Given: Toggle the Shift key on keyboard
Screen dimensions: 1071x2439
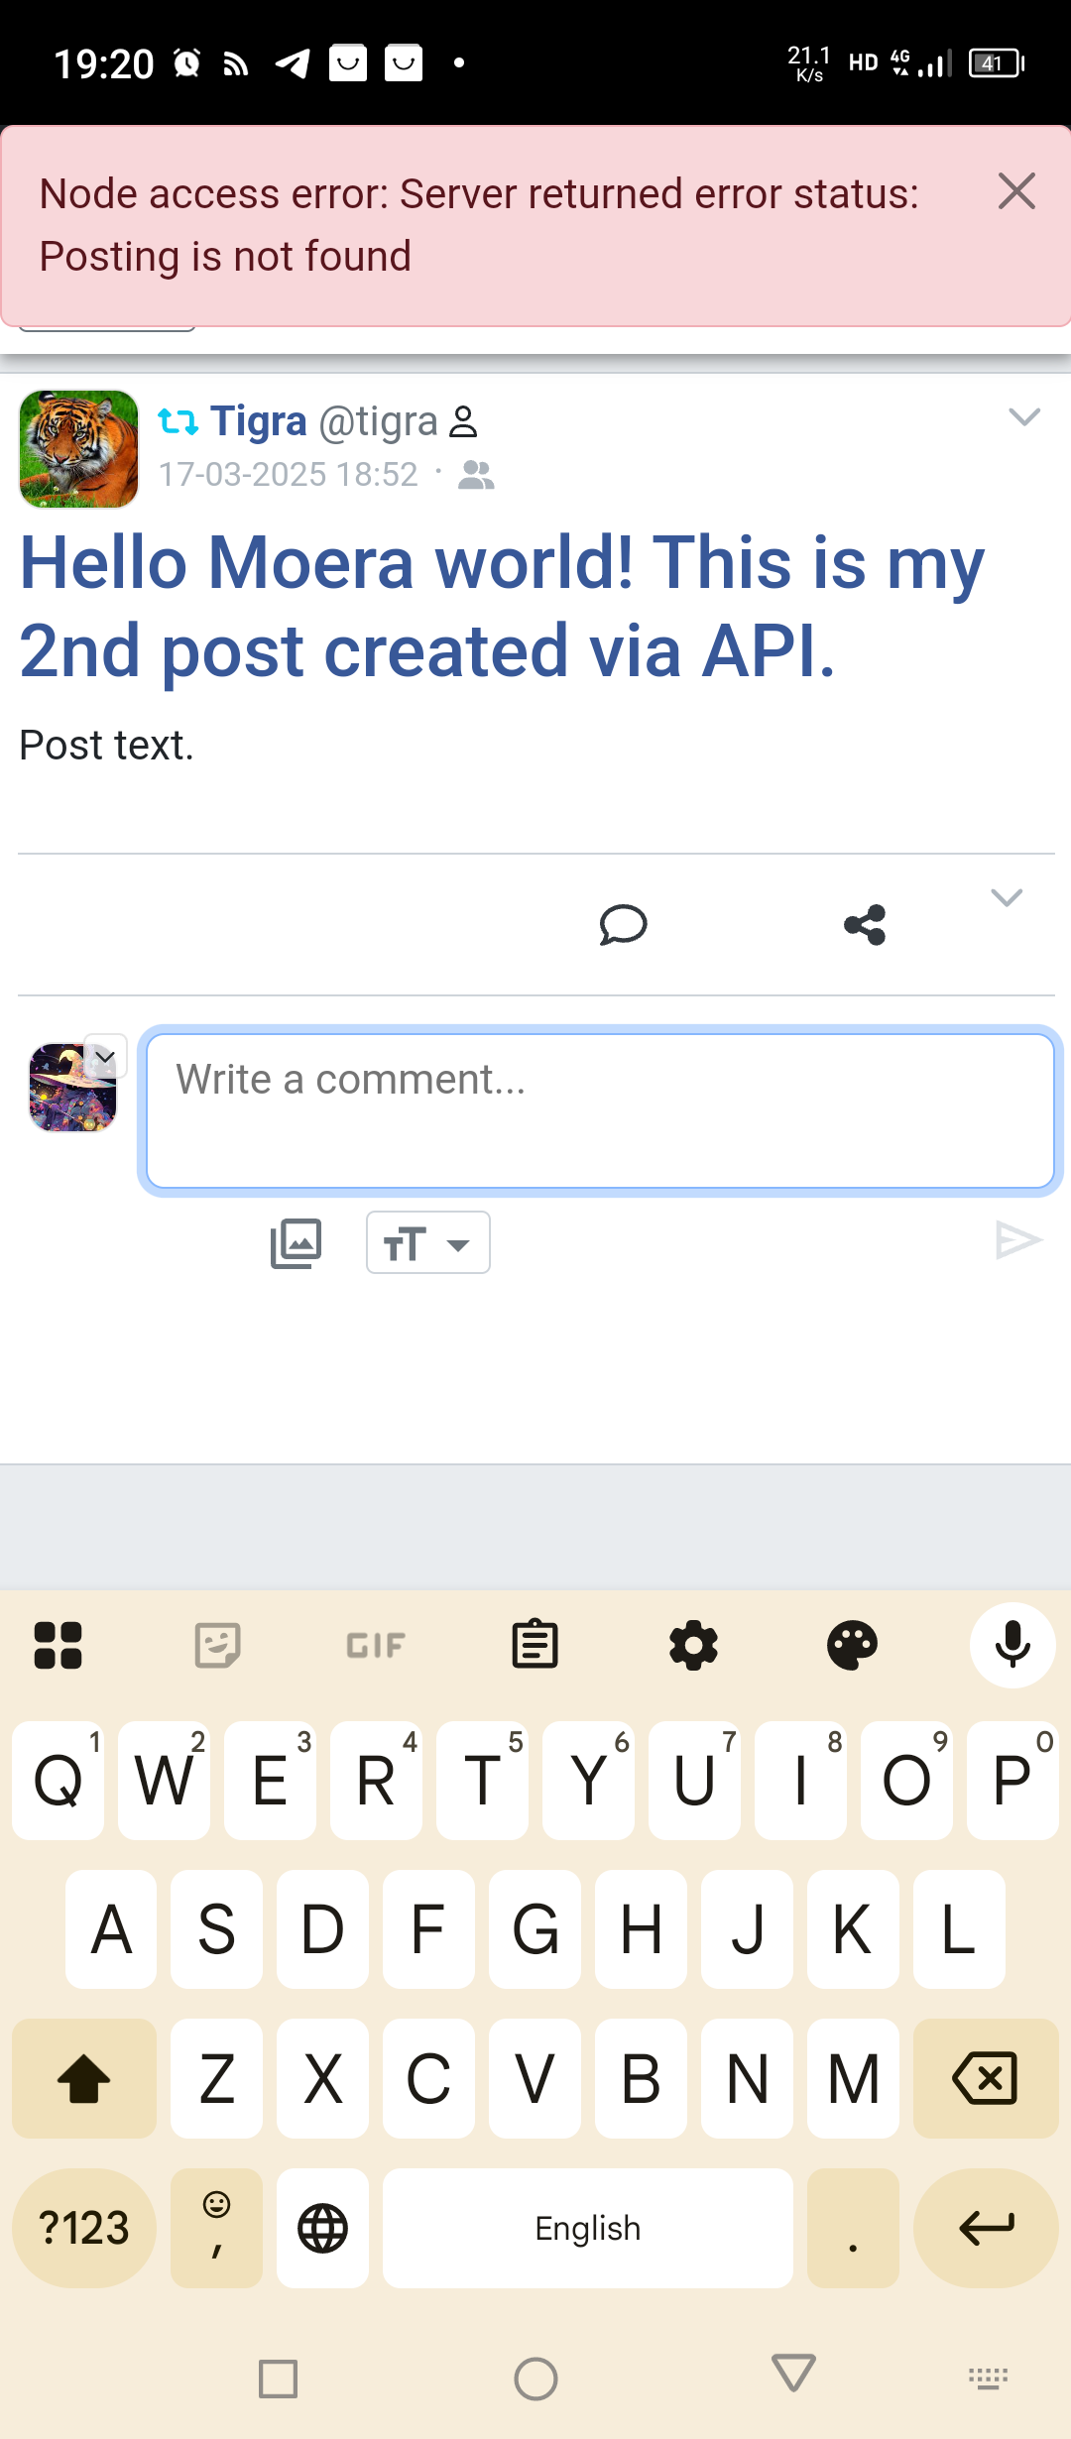Looking at the screenshot, I should [x=84, y=2078].
